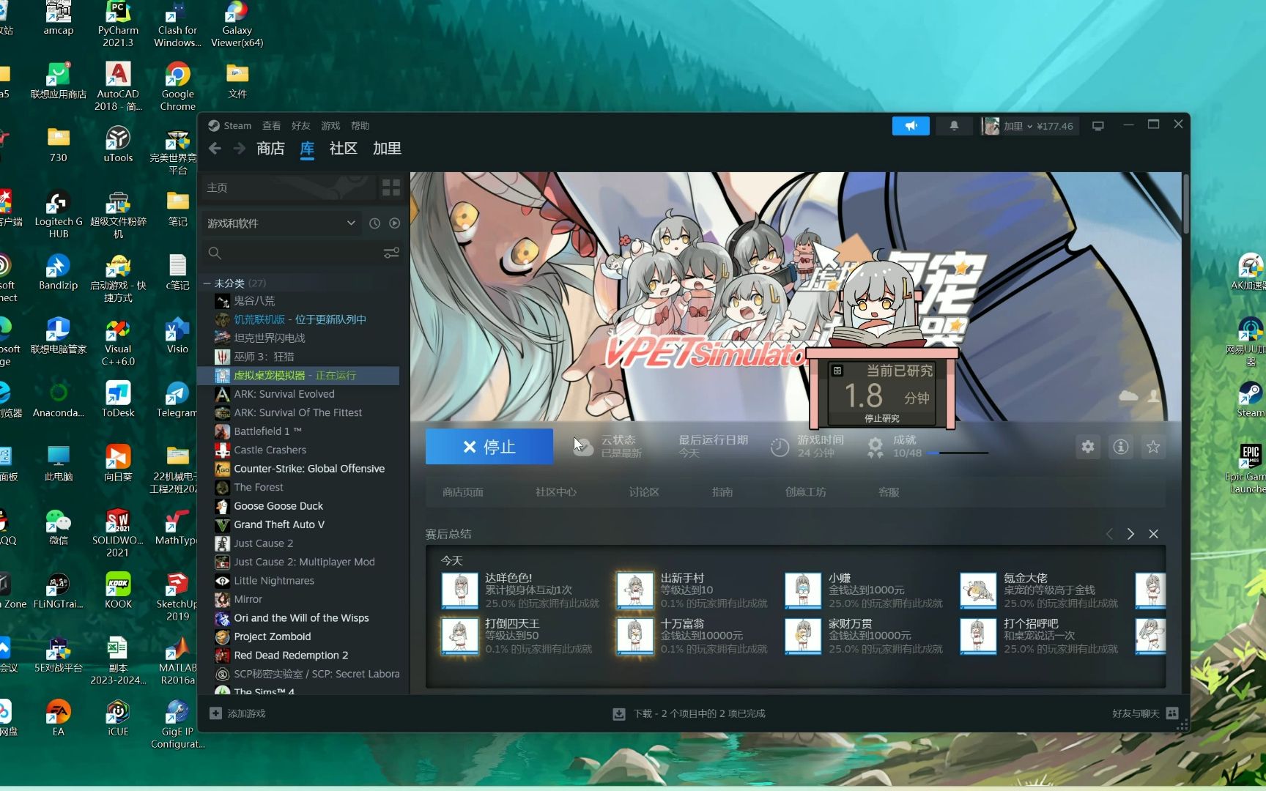Open the 好友 menu
This screenshot has width=1266, height=791.
tap(300, 126)
